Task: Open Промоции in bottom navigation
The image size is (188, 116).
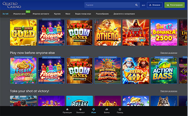Action: click(67, 111)
